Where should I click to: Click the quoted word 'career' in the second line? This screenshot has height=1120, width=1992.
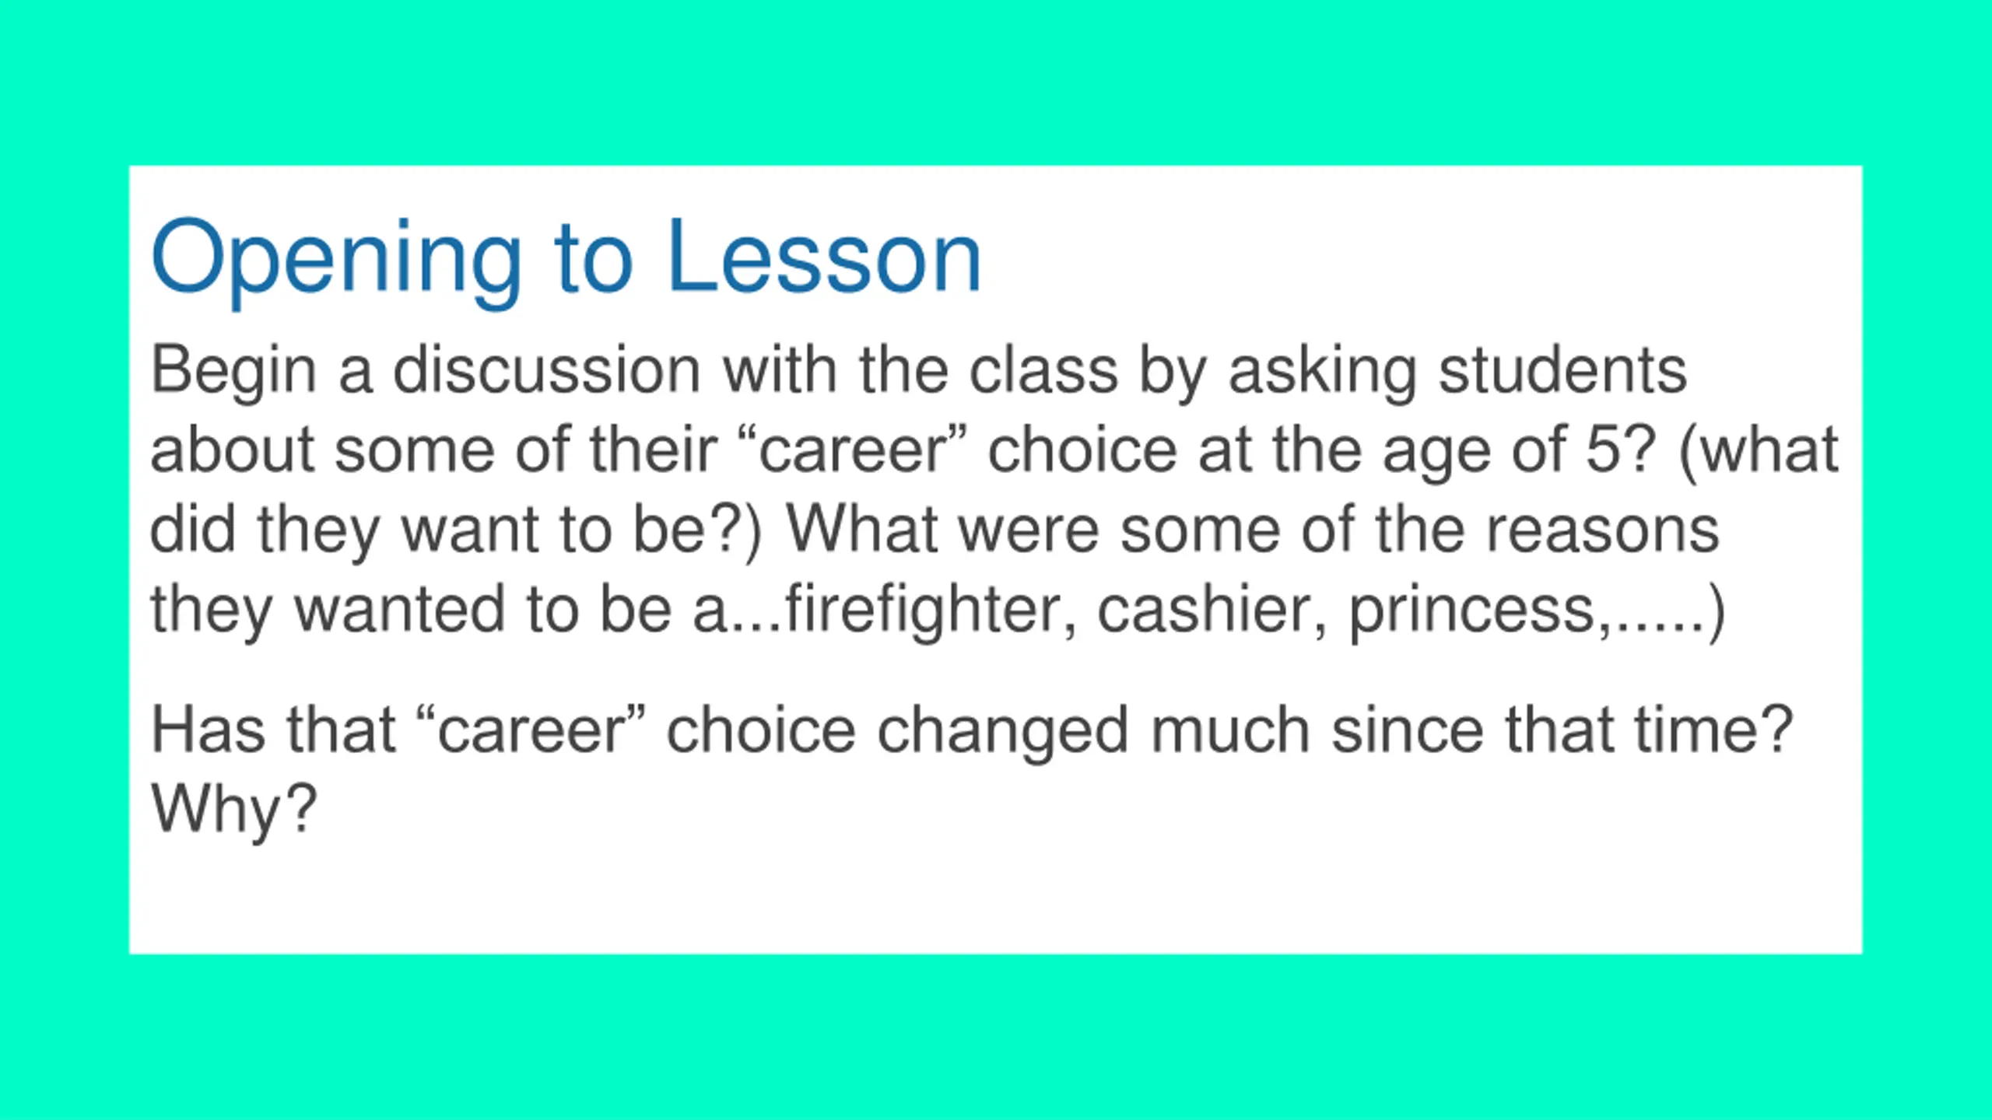[x=851, y=450]
